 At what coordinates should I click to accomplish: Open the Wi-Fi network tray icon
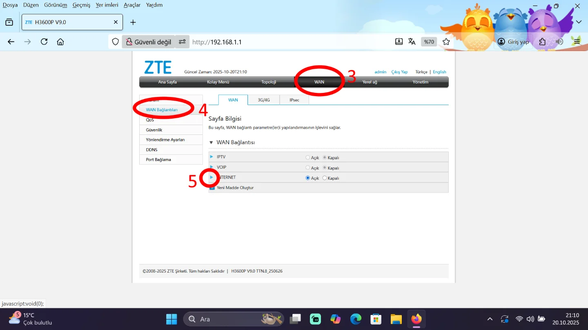click(x=519, y=319)
